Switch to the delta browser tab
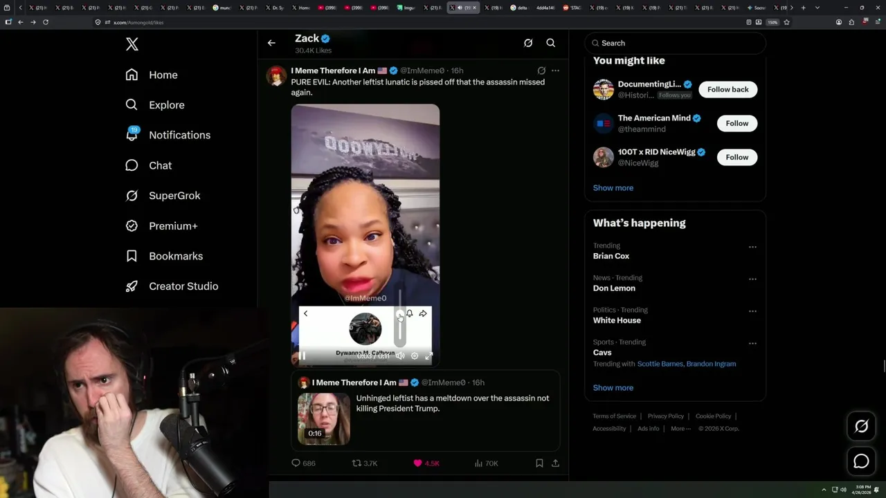Viewport: 886px width, 498px height. point(520,8)
